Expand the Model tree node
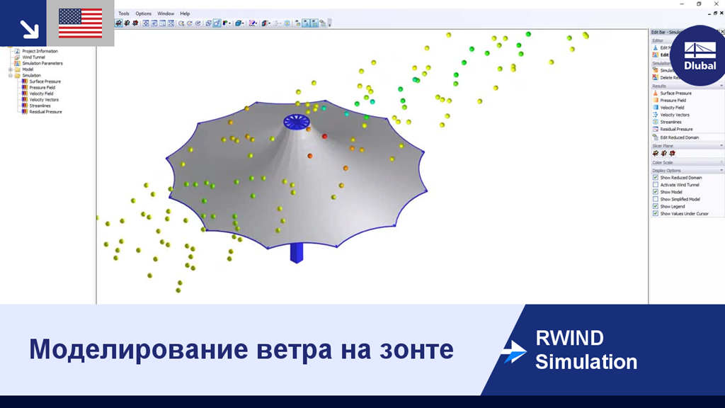The width and height of the screenshot is (725, 408). 10,69
